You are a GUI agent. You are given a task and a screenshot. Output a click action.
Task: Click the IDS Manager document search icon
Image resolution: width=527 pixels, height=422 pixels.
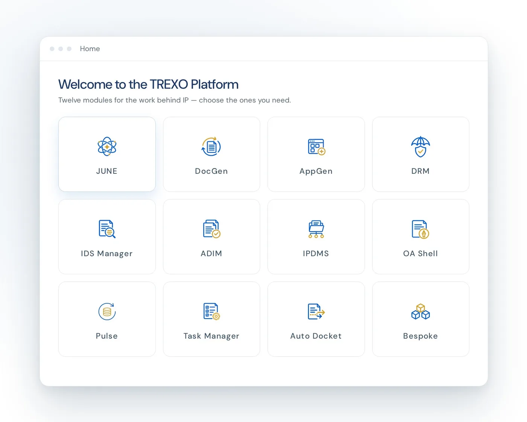pos(107,229)
